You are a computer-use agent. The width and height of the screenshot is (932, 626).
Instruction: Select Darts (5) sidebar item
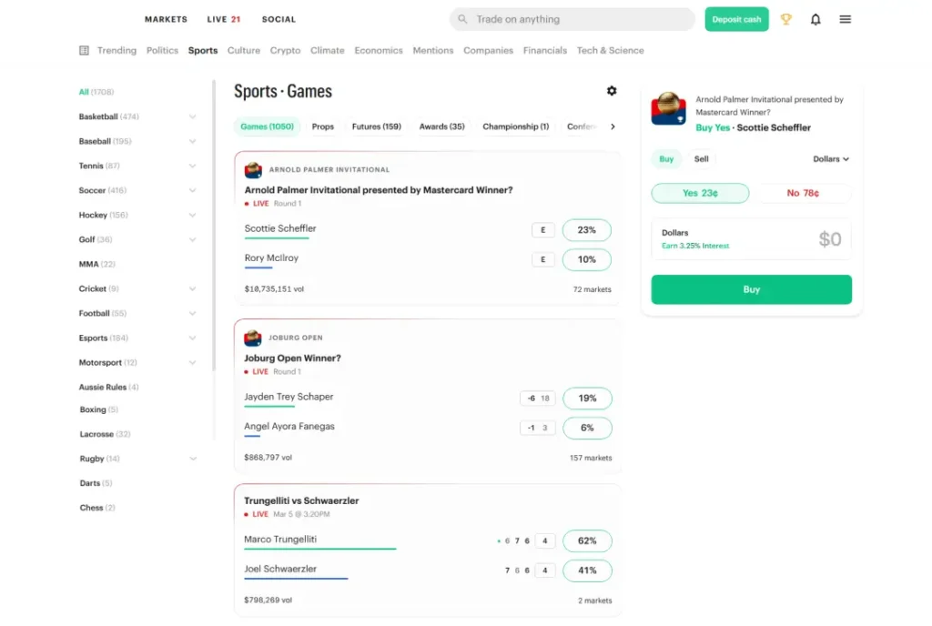[96, 483]
